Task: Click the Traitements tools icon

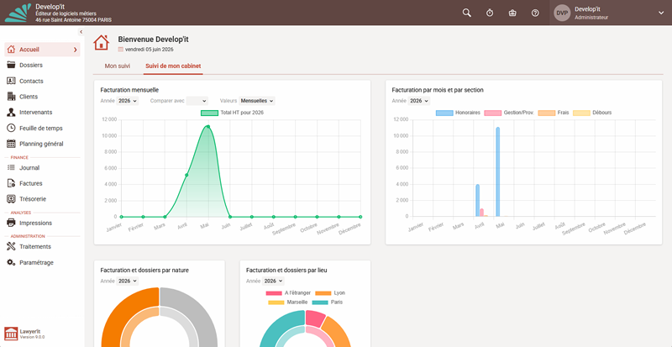Action: 12,247
